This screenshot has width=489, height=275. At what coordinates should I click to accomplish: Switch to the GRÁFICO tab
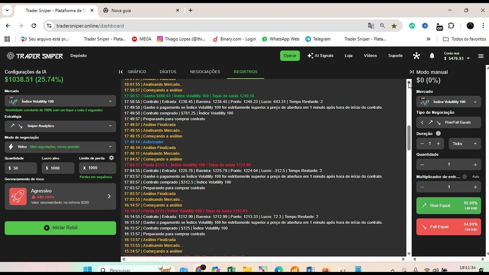[137, 72]
